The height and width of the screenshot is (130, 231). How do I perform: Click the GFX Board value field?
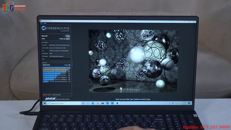click(60, 56)
